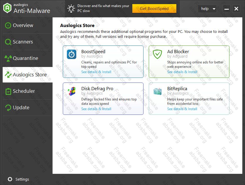Click 'Stops annoying online ads' description

tap(195, 64)
